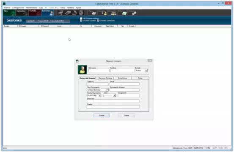Viewport: 234px width, 152px height.
Task: Click the CAPS indicator in status bar
Action: pos(215,148)
